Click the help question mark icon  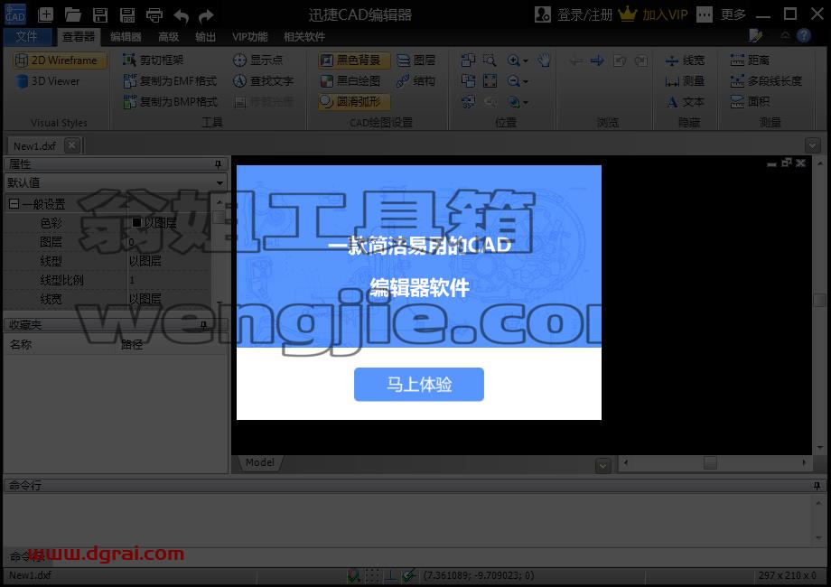pyautogui.click(x=804, y=35)
